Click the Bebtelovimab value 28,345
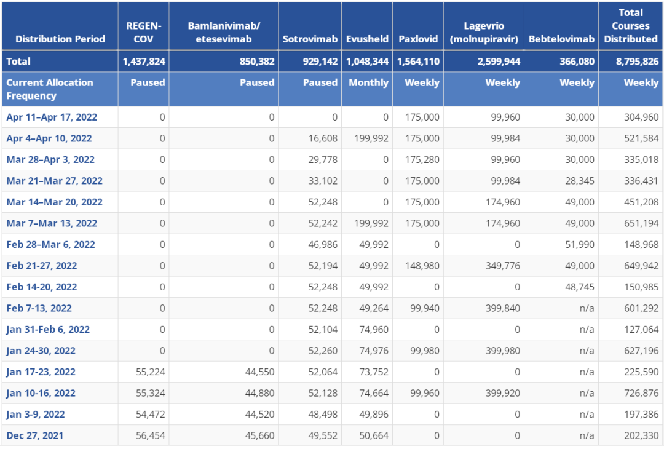 pyautogui.click(x=580, y=181)
